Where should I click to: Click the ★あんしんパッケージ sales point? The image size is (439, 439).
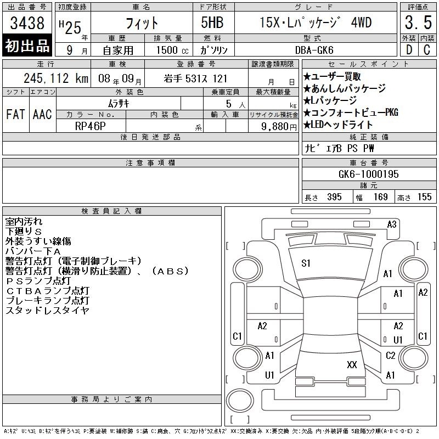pyautogui.click(x=345, y=88)
